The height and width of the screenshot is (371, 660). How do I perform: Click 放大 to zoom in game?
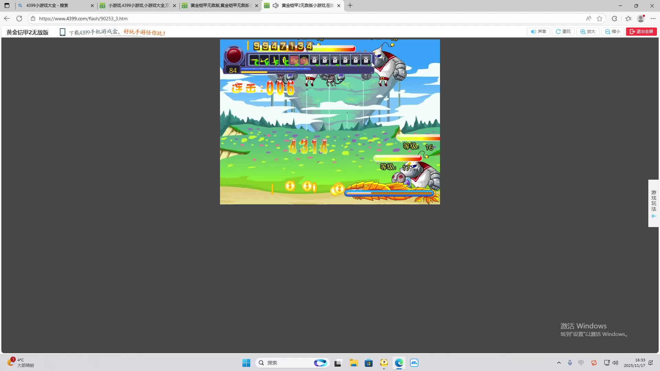coord(588,32)
